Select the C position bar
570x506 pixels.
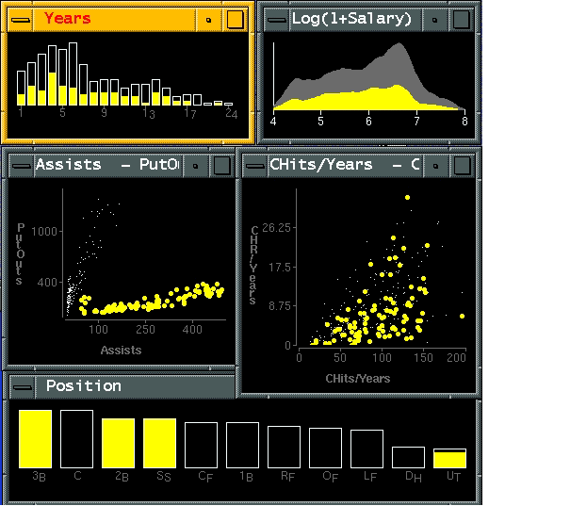[x=77, y=438]
